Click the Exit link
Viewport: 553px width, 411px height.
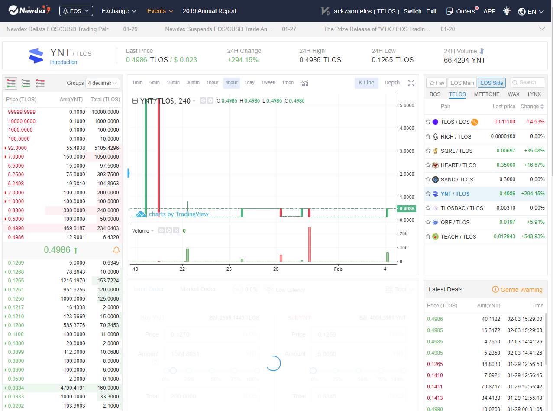pyautogui.click(x=431, y=11)
